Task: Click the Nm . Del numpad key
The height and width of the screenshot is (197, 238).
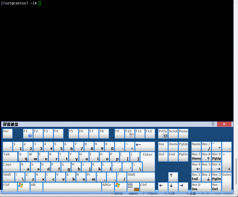Action: tap(216, 187)
